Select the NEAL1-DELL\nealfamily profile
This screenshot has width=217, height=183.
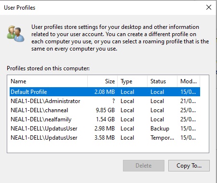click(x=105, y=119)
